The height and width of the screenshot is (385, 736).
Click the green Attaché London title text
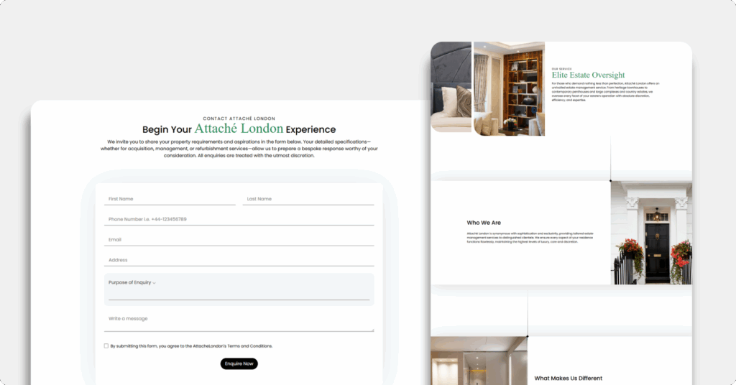tap(239, 129)
